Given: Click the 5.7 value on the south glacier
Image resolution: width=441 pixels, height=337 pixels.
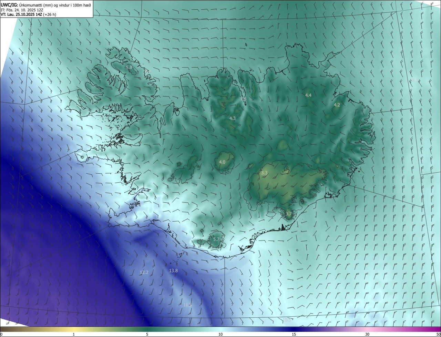Looking at the screenshot, I should (x=216, y=239).
